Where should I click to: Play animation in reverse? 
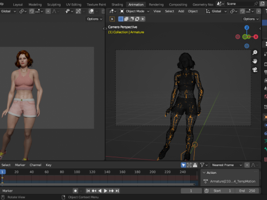coord(100,191)
